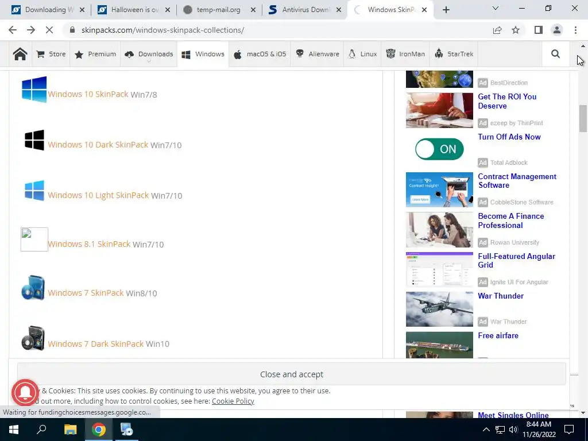Close the Antivirus Download tab

(x=339, y=10)
